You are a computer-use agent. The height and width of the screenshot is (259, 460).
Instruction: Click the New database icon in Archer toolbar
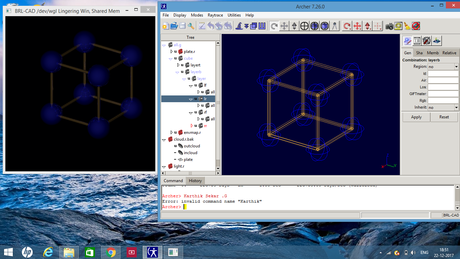pyautogui.click(x=165, y=26)
